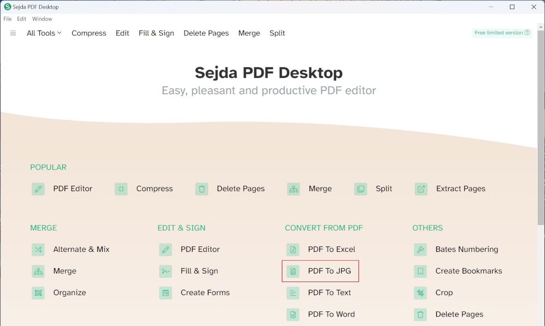Screen dimensions: 545x326
Task: Click the PDF To JPG icon
Action: pyautogui.click(x=293, y=271)
